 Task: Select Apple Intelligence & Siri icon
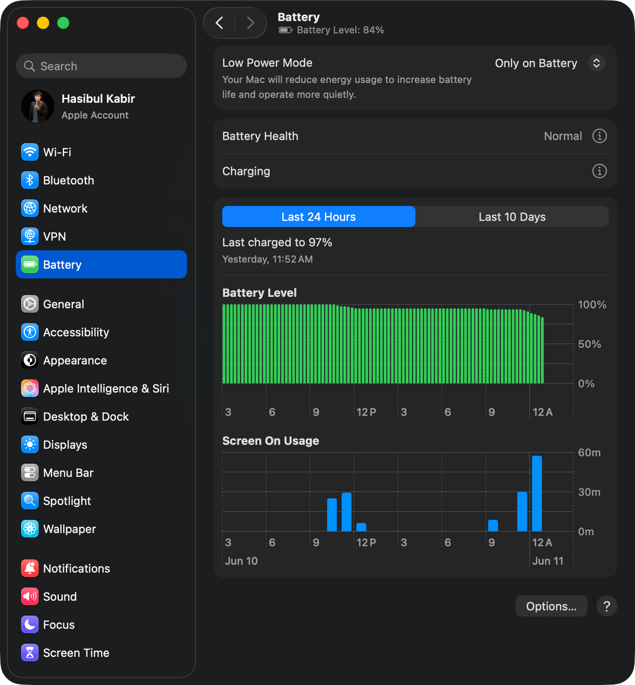point(30,389)
